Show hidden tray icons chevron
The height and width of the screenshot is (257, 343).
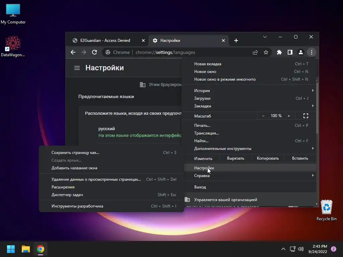pyautogui.click(x=283, y=249)
